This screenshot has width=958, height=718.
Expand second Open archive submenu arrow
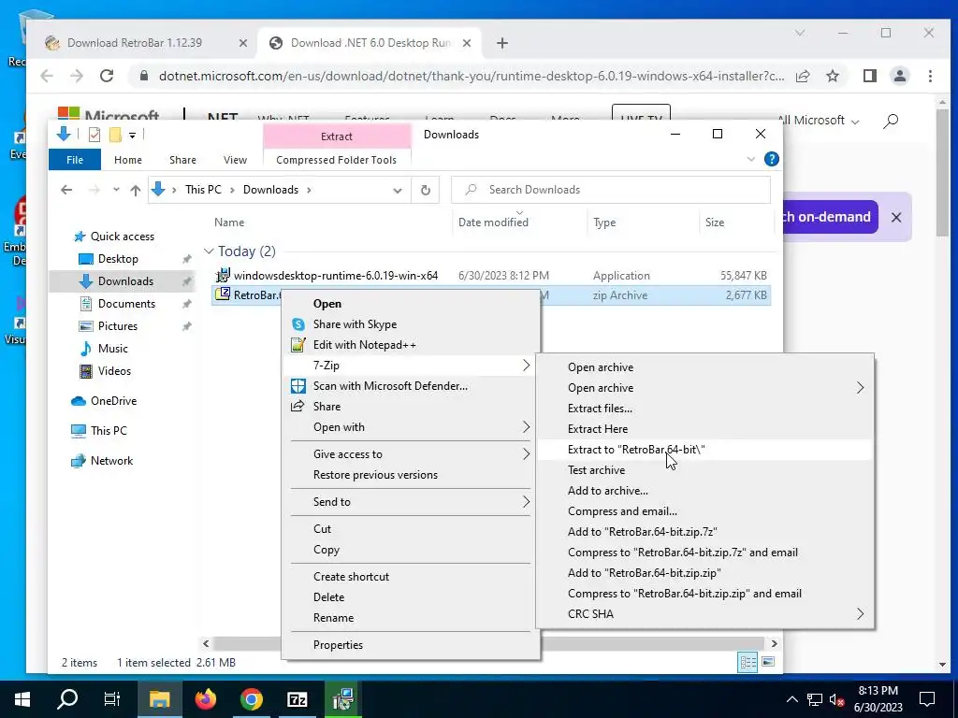(861, 388)
